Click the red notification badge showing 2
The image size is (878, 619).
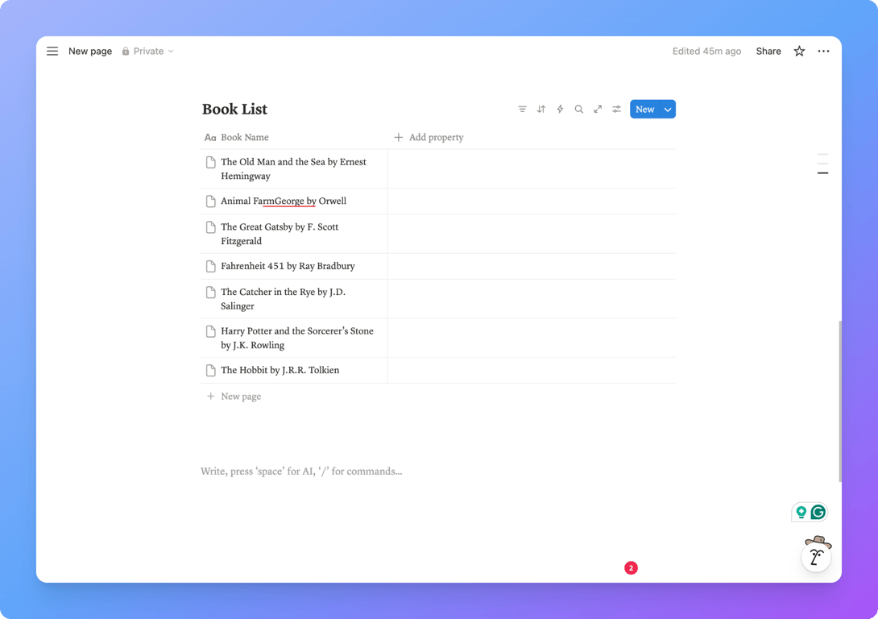click(x=631, y=568)
